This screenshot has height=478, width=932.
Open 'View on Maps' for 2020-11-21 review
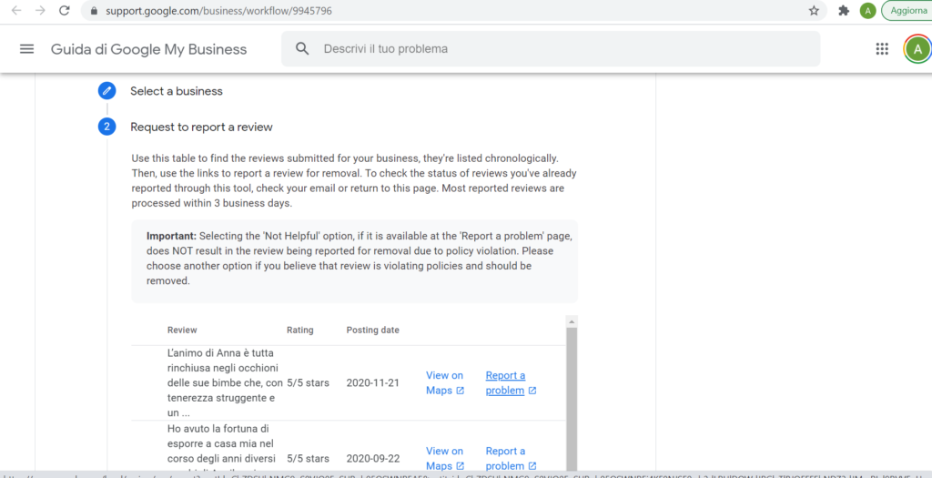pyautogui.click(x=444, y=382)
